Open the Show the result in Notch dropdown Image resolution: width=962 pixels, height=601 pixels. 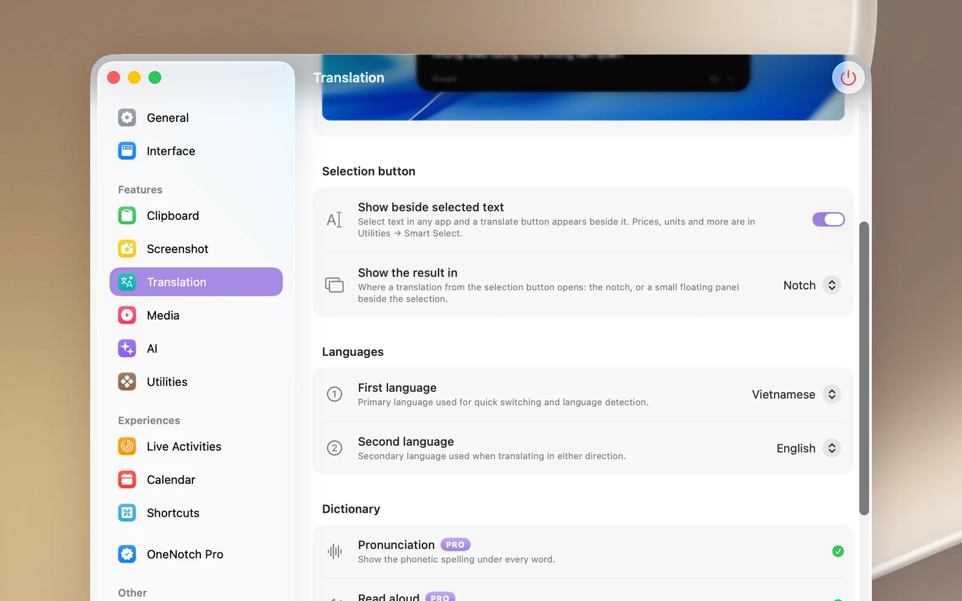[x=811, y=285]
